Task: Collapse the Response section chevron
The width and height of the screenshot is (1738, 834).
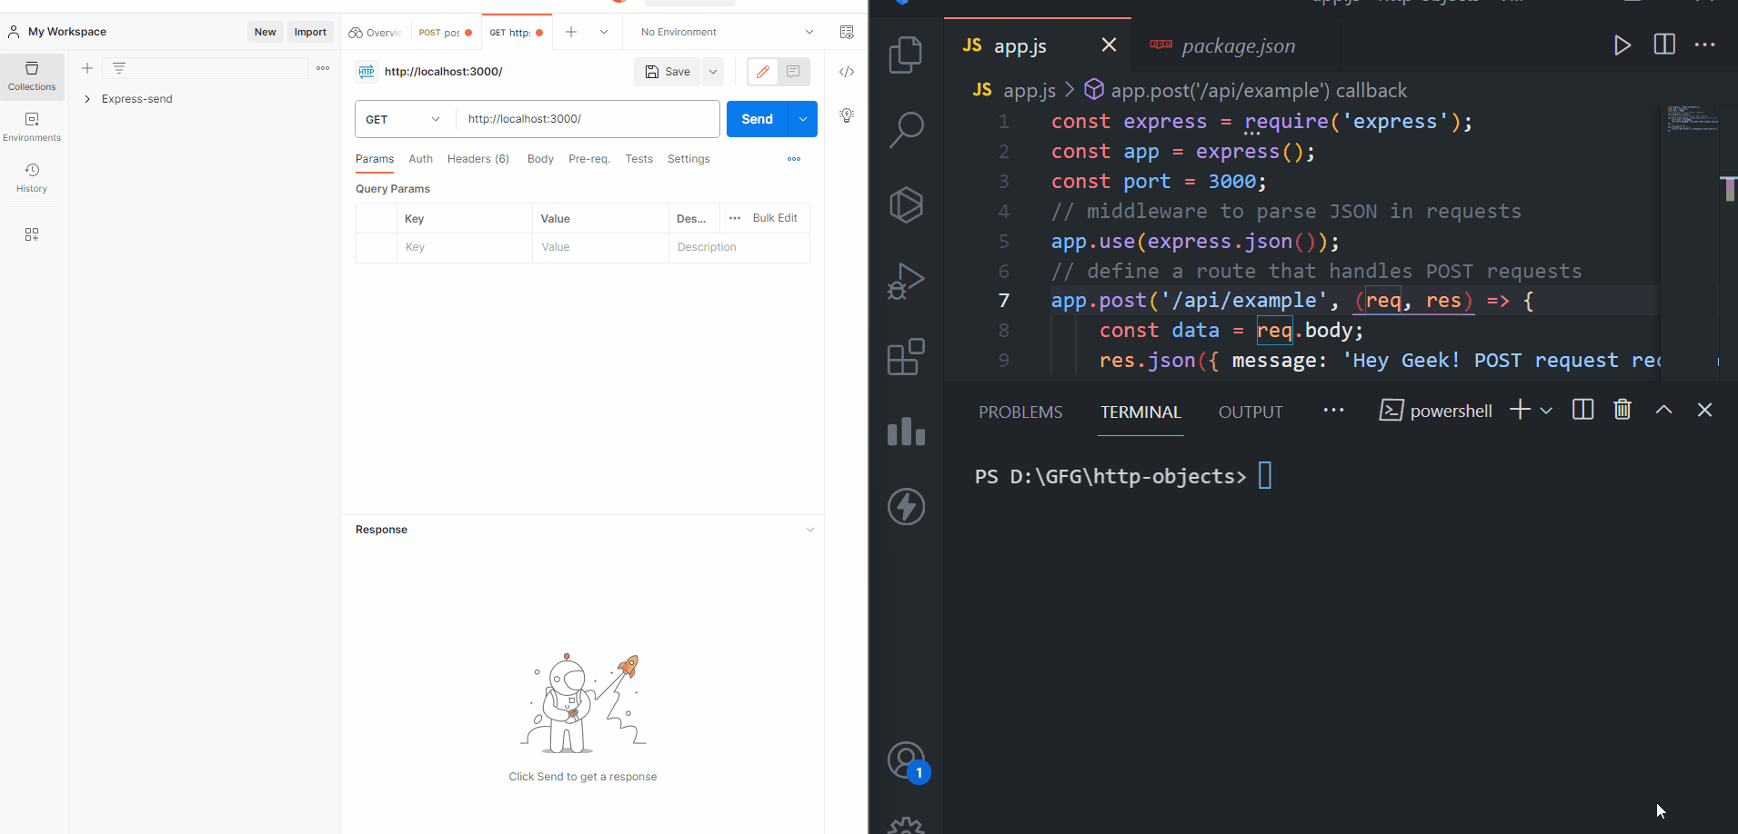Action: (810, 530)
